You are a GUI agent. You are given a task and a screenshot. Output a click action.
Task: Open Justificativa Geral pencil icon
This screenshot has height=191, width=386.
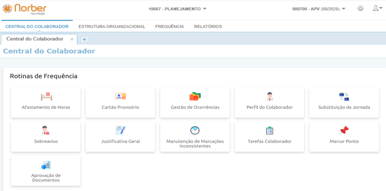click(120, 130)
